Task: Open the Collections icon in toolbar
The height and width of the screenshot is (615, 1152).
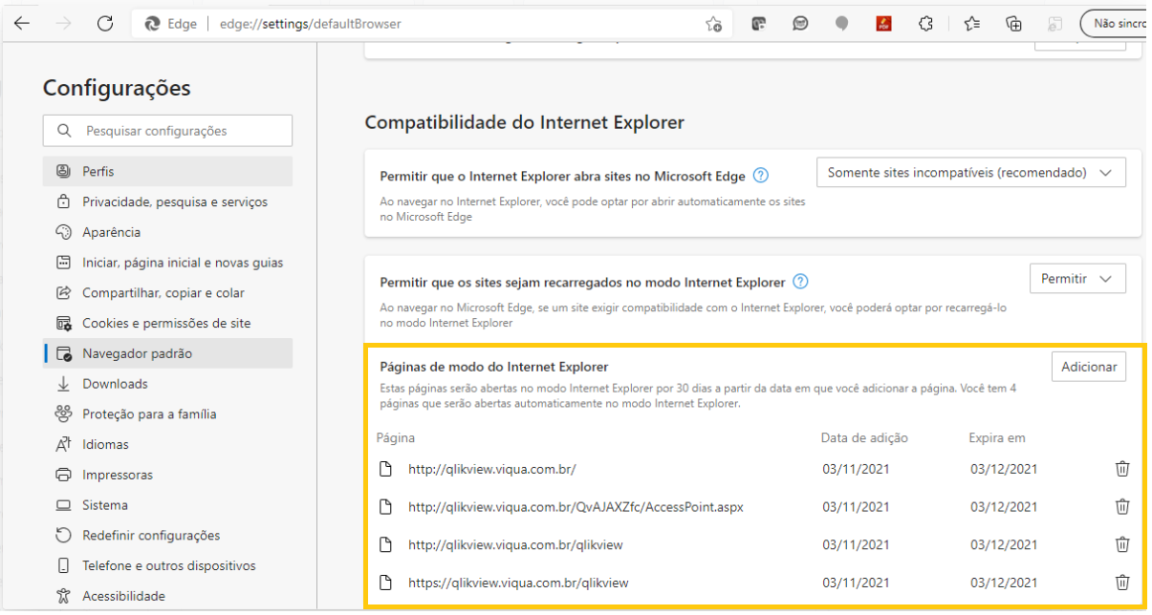Action: (x=1014, y=24)
